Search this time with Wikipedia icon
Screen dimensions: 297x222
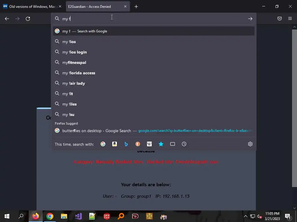(149, 144)
